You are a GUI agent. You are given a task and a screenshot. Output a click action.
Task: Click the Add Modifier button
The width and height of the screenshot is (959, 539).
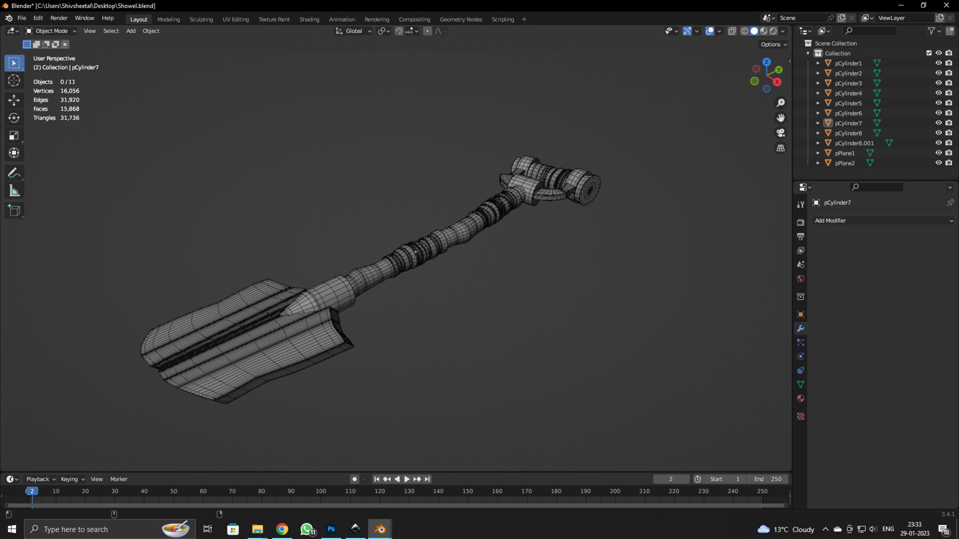(x=883, y=220)
